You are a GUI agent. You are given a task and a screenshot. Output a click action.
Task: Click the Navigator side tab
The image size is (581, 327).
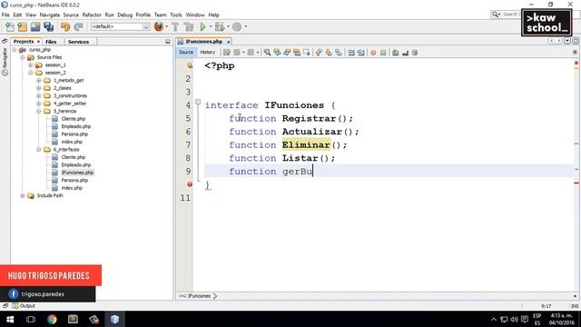coord(5,61)
